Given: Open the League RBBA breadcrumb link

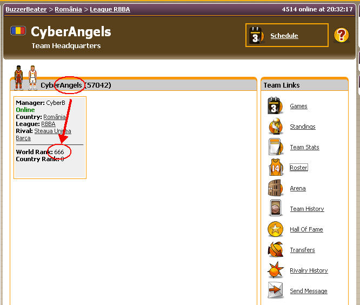Looking at the screenshot, I should [110, 9].
